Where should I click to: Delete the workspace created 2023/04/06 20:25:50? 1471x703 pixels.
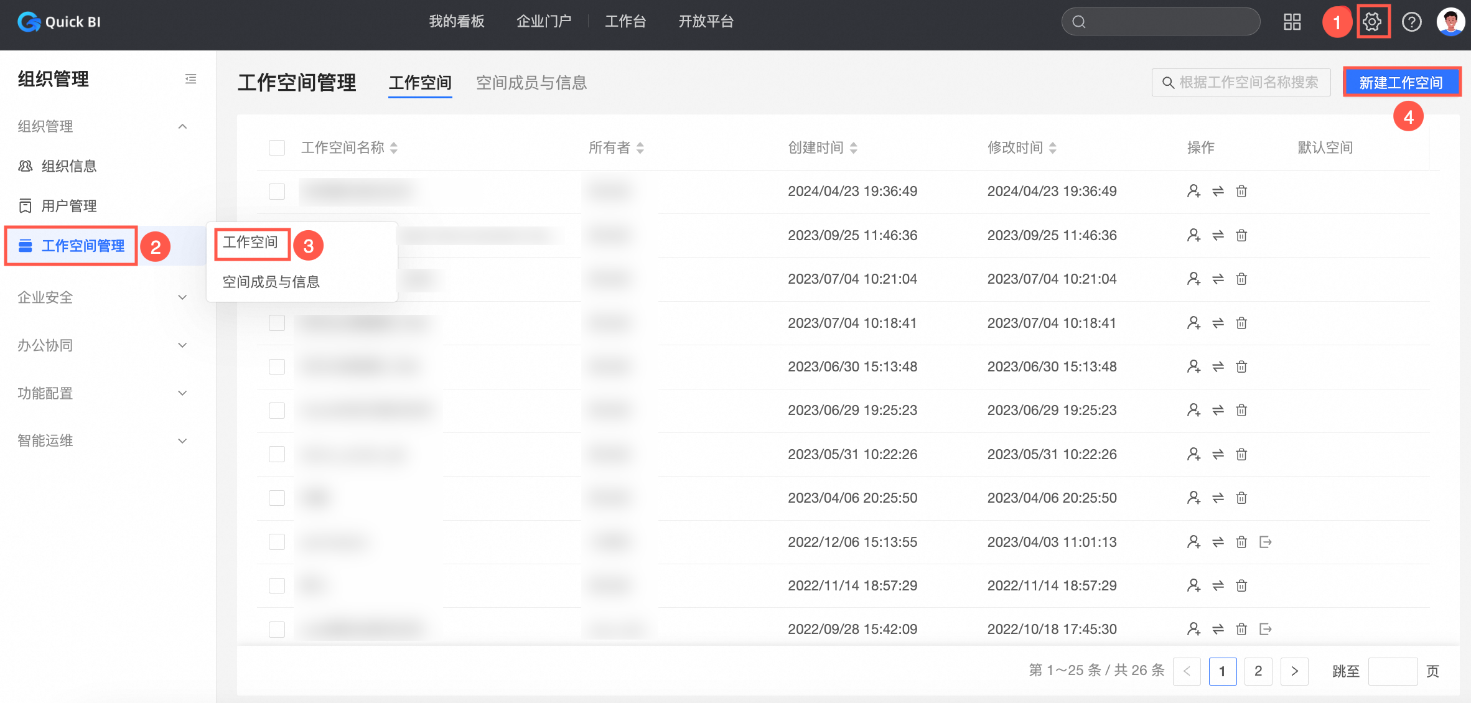(1241, 498)
